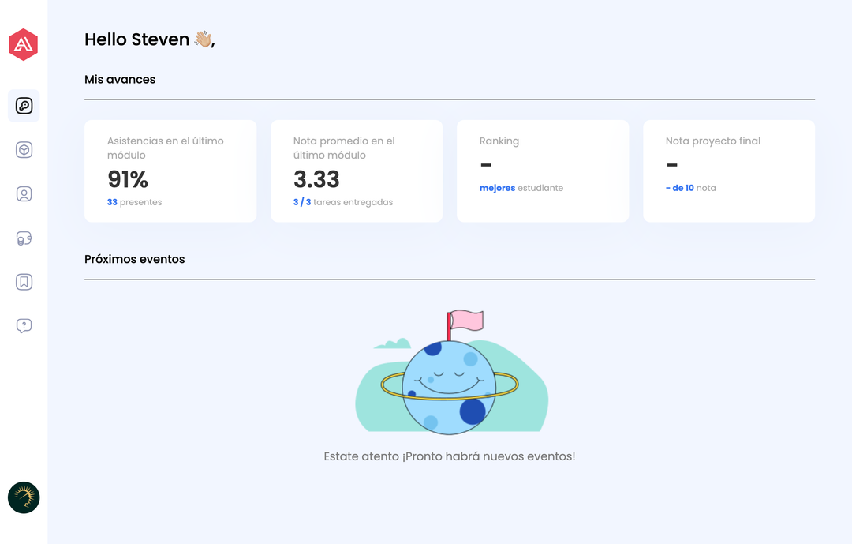Select the Ranking card
Image resolution: width=852 pixels, height=544 pixels.
(543, 171)
